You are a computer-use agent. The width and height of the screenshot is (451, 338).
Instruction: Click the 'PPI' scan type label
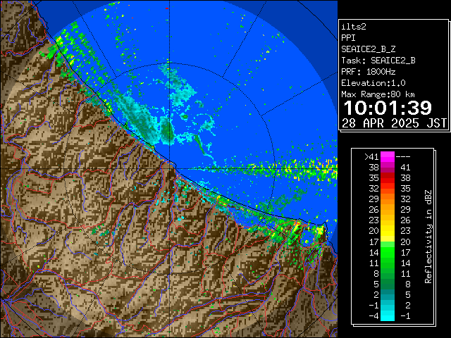[348, 38]
